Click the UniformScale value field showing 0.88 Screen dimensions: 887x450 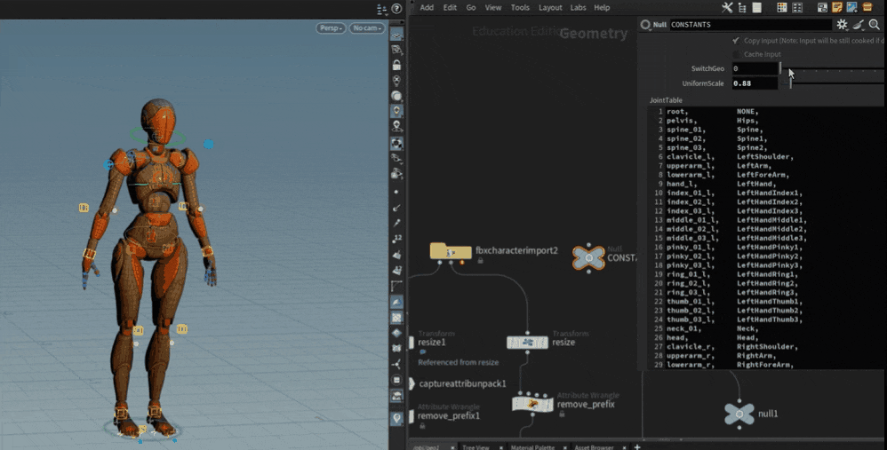click(755, 83)
